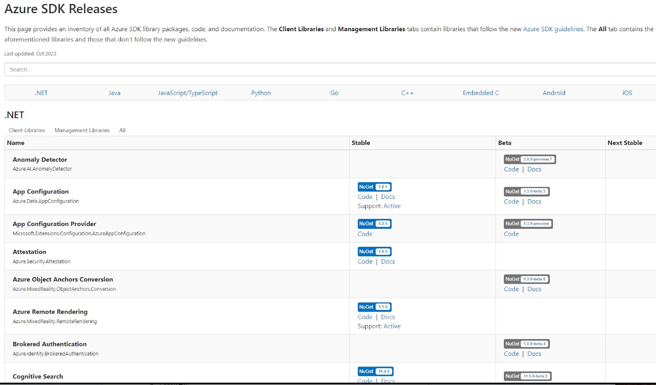
Task: Select the iOS tab
Action: point(627,93)
